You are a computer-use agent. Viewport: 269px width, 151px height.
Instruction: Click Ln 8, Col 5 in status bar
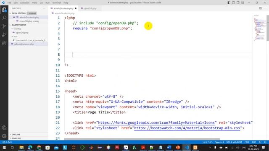tap(207, 142)
